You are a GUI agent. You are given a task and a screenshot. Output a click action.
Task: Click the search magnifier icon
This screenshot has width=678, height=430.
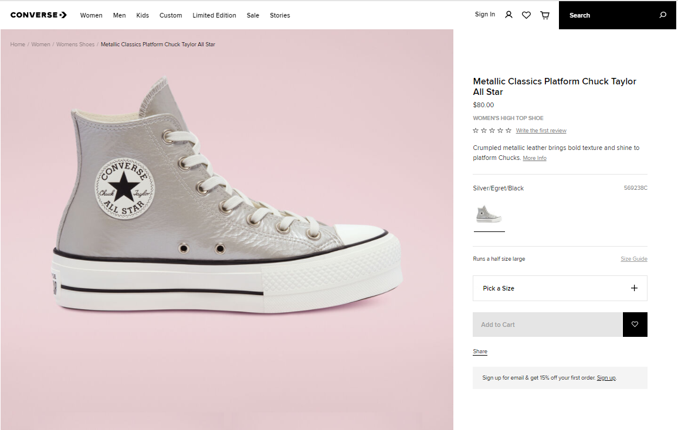pos(662,15)
